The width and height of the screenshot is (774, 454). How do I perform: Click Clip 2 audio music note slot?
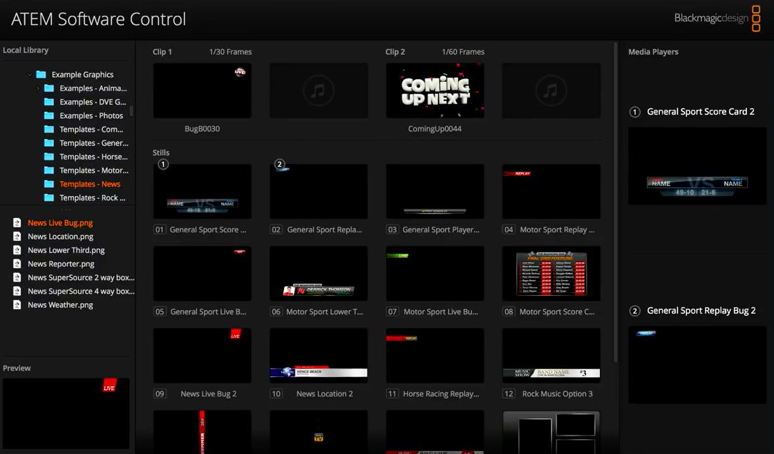(551, 91)
